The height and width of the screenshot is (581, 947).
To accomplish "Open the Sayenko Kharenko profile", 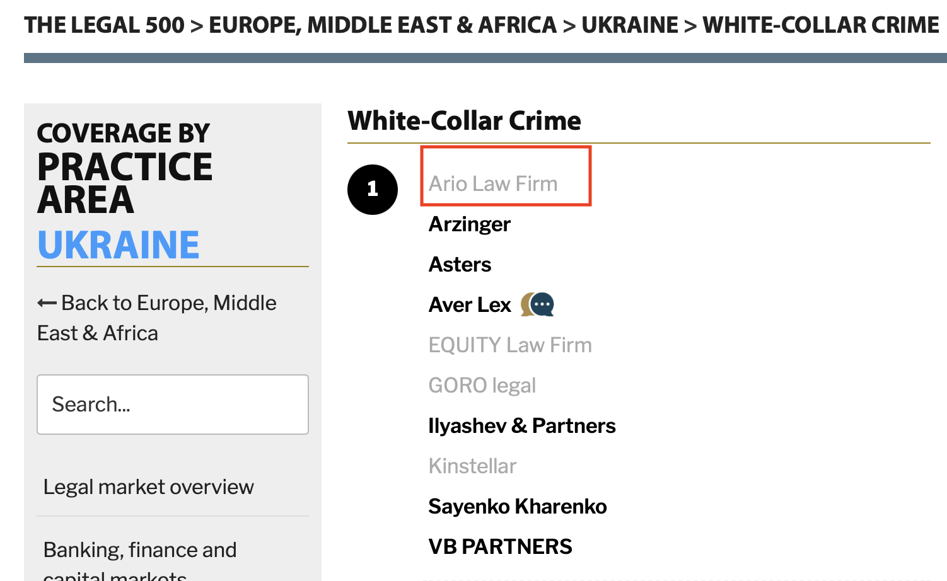I will (518, 506).
